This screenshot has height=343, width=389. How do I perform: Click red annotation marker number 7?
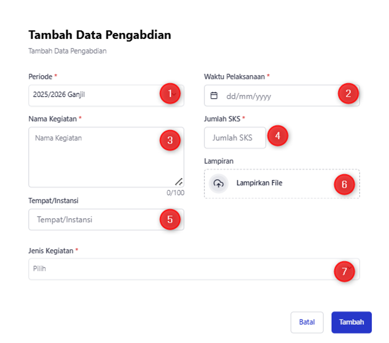pos(344,272)
